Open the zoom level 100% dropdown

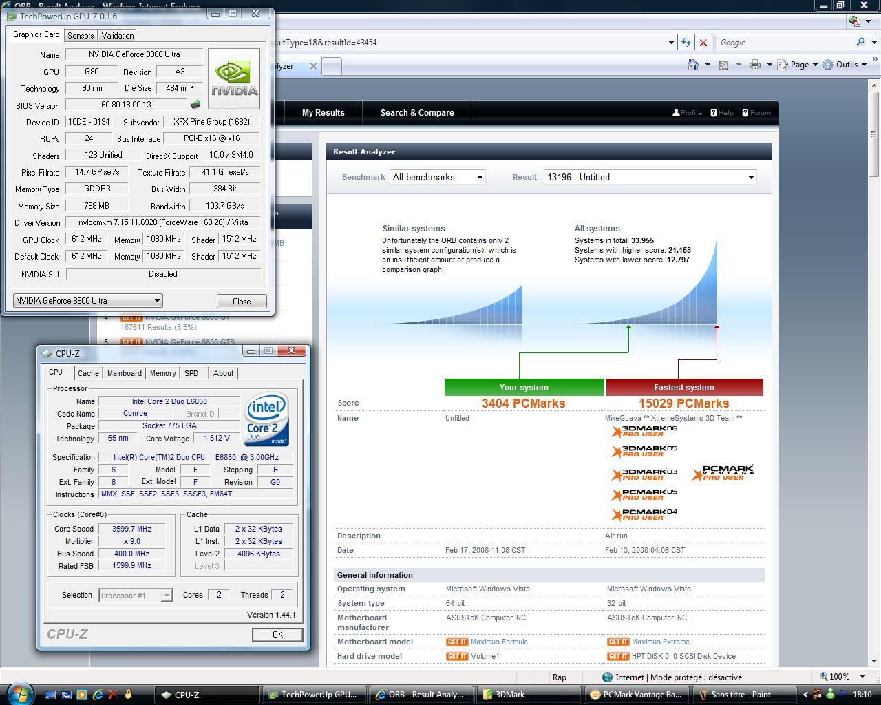(x=864, y=677)
